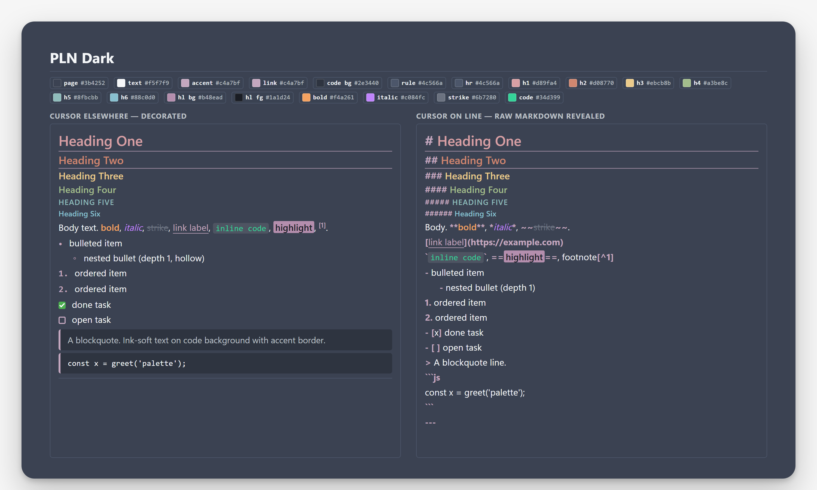Click the blockquote text in decorated pane

pyautogui.click(x=197, y=340)
